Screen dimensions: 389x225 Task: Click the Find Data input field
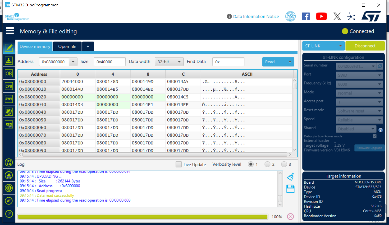click(x=228, y=62)
